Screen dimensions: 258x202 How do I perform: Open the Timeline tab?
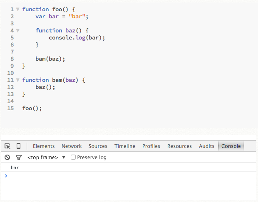(x=125, y=146)
